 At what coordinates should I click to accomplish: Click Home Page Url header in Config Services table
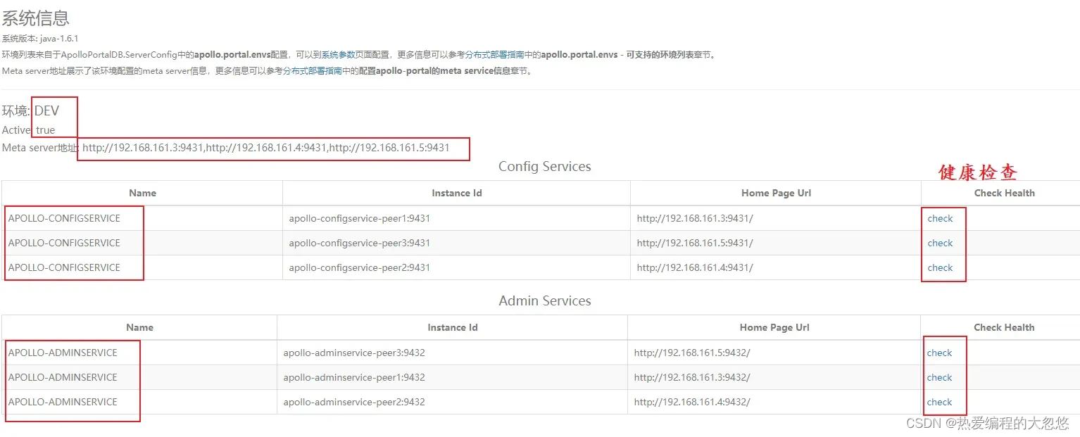tap(776, 193)
